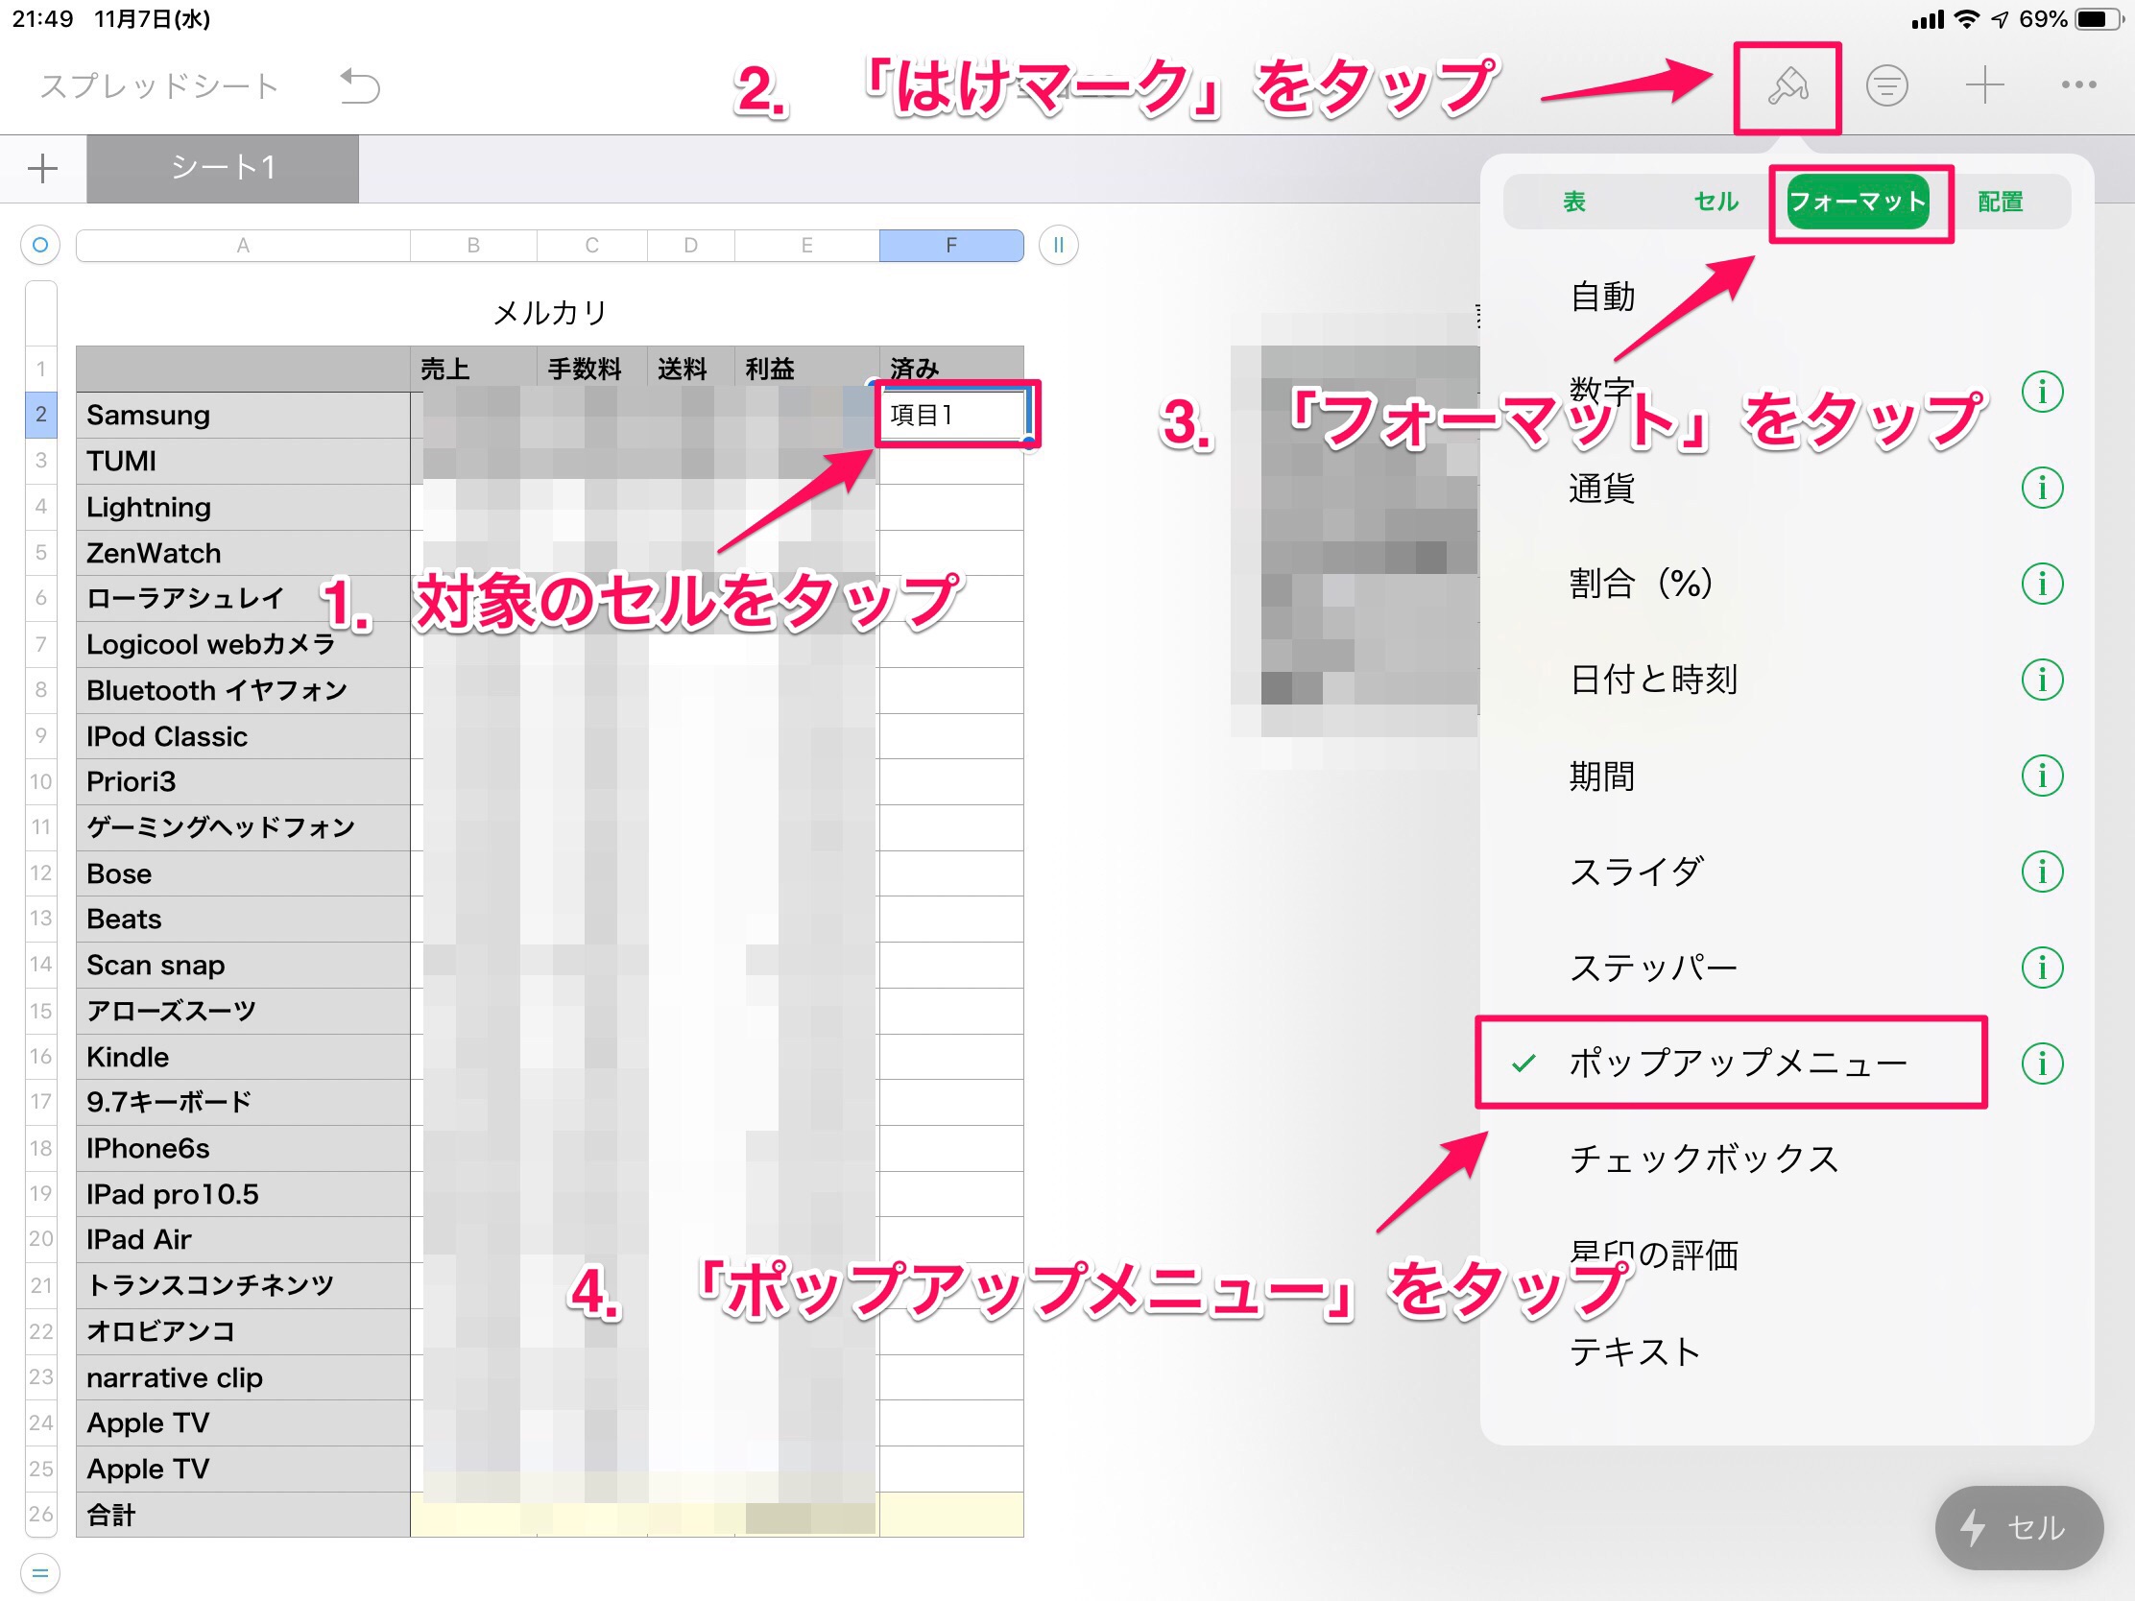Image resolution: width=2135 pixels, height=1601 pixels.
Task: Switch to the 表 tab
Action: click(1573, 202)
